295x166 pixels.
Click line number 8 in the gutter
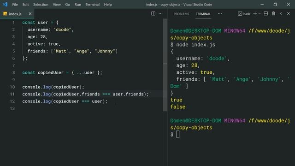click(x=13, y=73)
